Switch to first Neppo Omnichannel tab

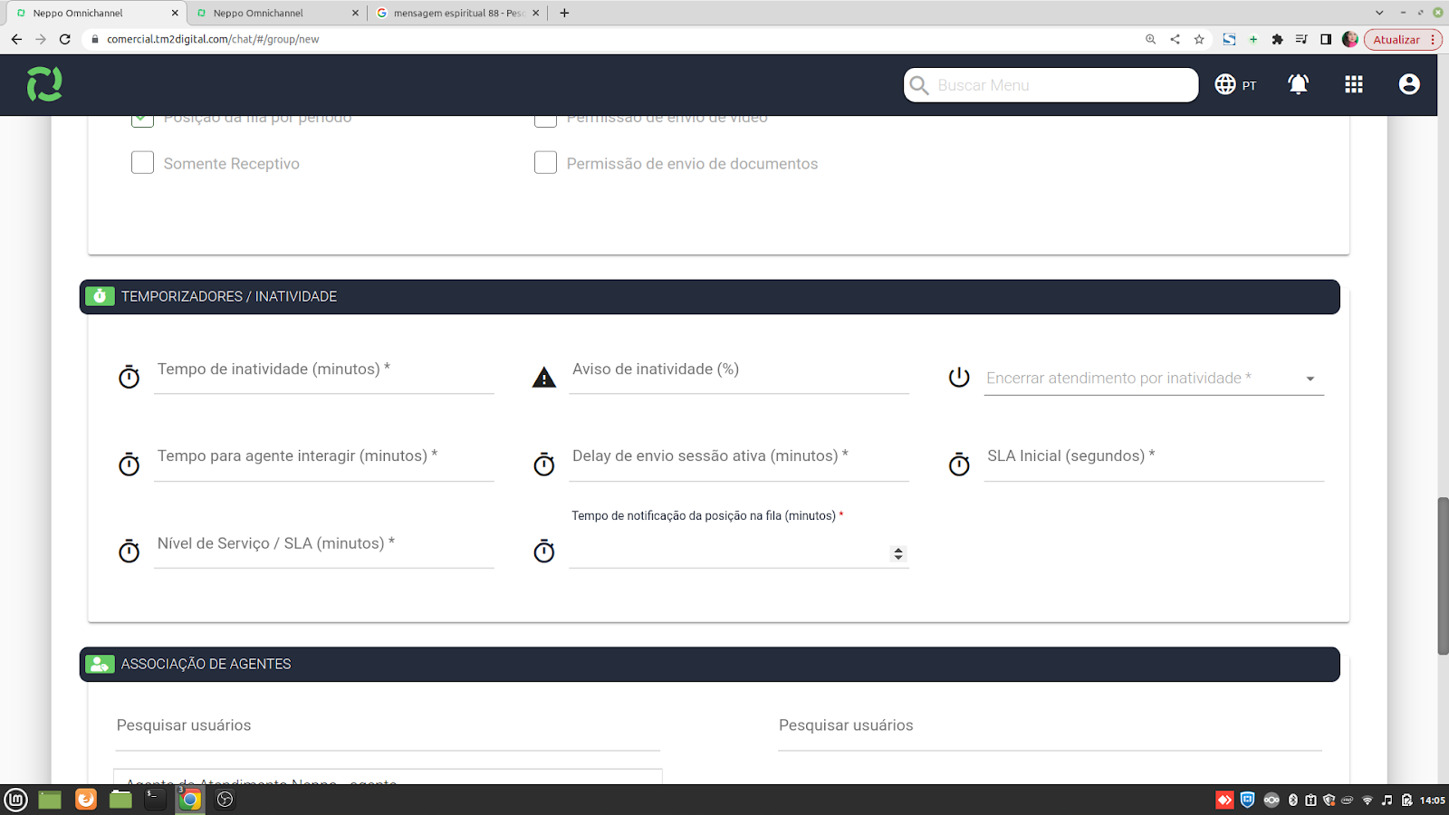98,13
